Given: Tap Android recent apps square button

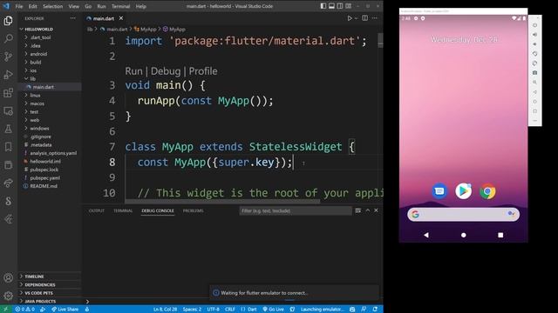Looking at the screenshot, I should (x=500, y=235).
